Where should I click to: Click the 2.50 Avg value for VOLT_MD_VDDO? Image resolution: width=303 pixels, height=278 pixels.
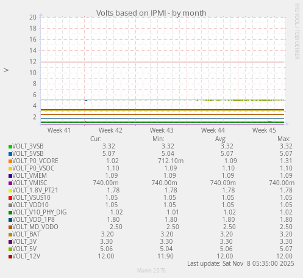pos(229,227)
